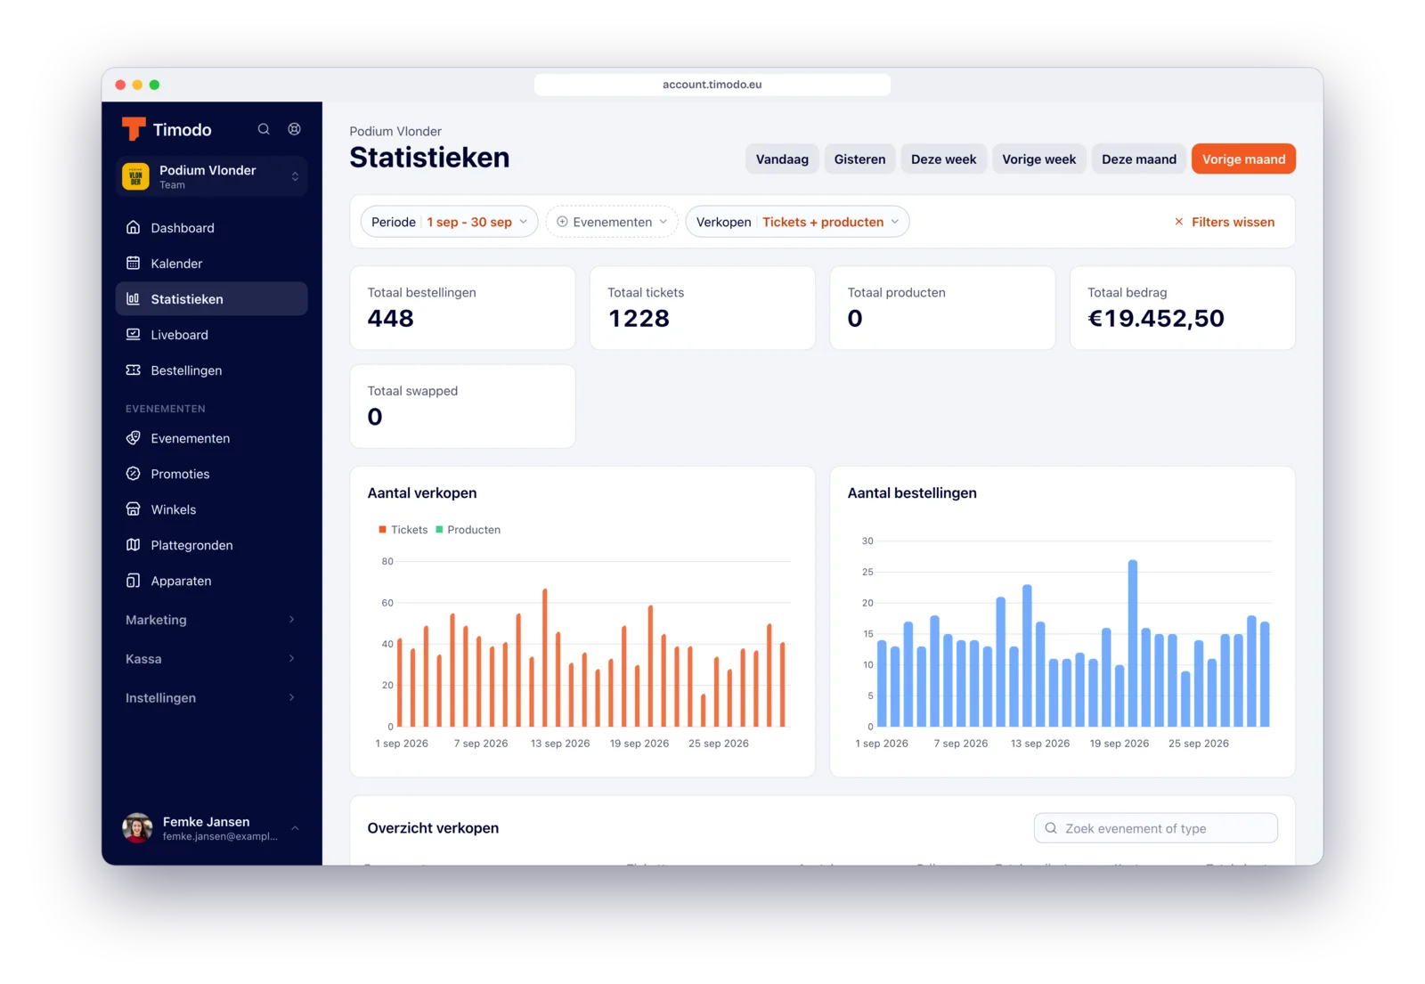Click the Totaal tickets 1228 card

(x=702, y=308)
